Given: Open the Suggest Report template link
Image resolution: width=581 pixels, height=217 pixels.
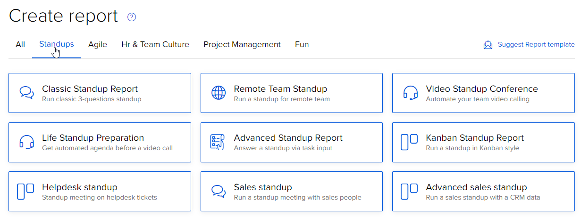Looking at the screenshot, I should pyautogui.click(x=536, y=45).
